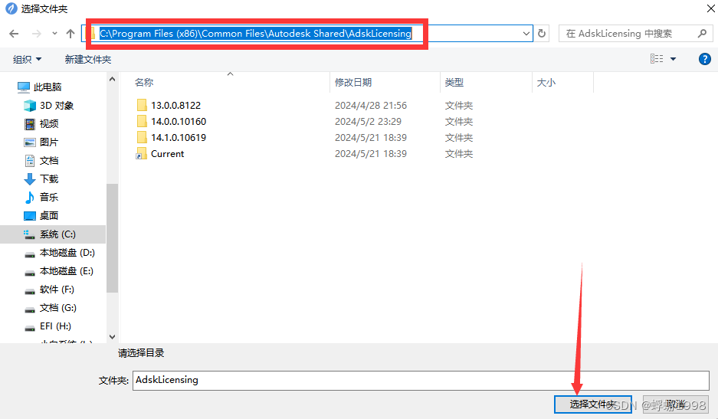Click the 文件夹 name input field
This screenshot has width=718, height=419.
click(421, 381)
